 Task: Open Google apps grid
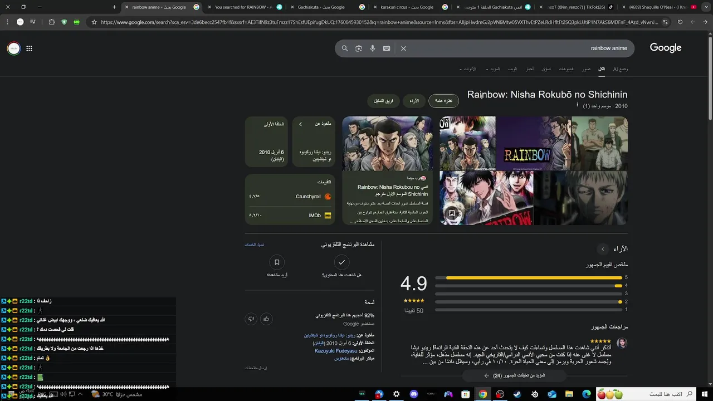(29, 48)
